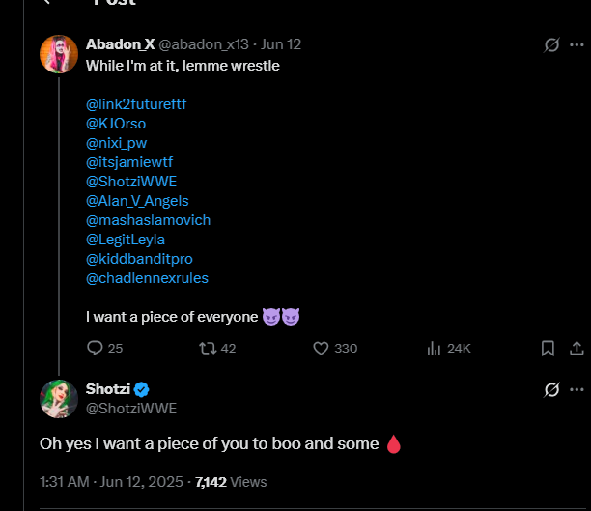Screen dimensions: 591x511
Task: Open Abadon_X's profile avatar
Action: [59, 54]
